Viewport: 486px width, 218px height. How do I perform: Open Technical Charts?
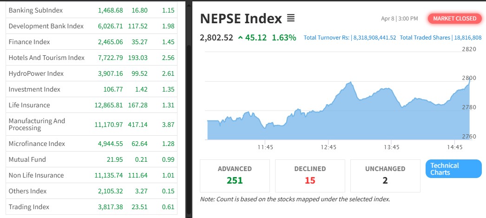pyautogui.click(x=453, y=169)
